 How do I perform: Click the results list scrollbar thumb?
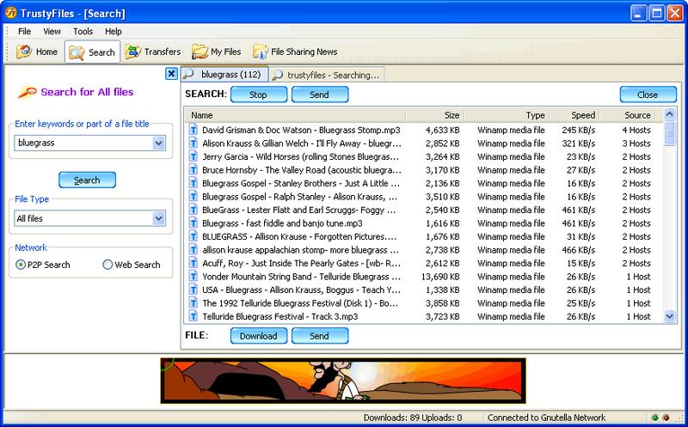(x=669, y=133)
